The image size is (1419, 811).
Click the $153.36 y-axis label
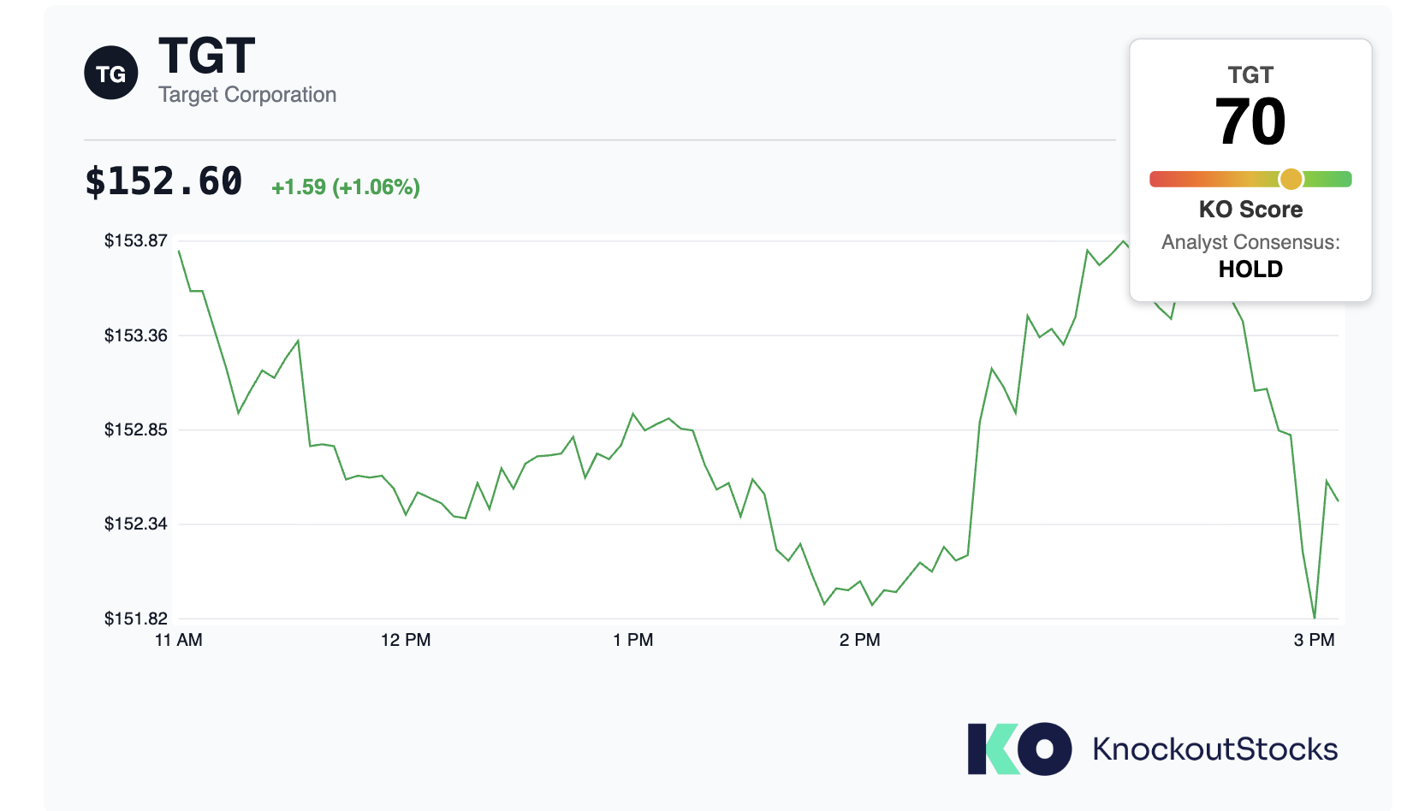coord(136,335)
